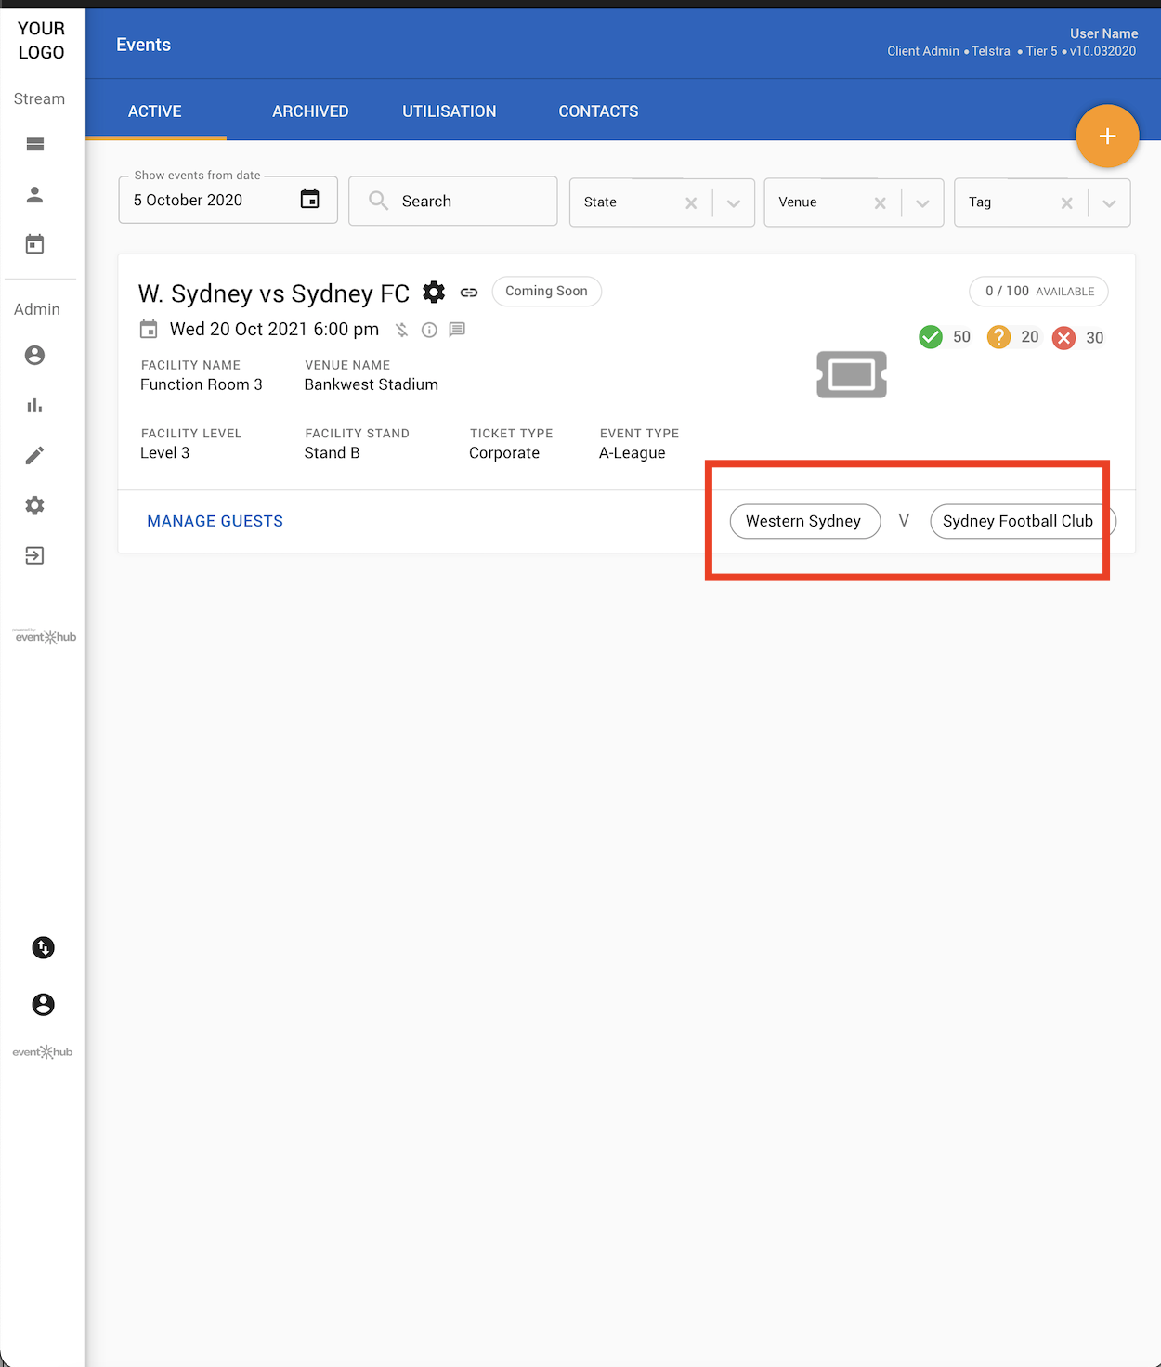The image size is (1161, 1367).
Task: Open the Admin pencil edit icon
Action: (x=35, y=455)
